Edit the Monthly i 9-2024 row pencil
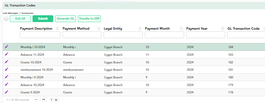Image resolution: width=265 pixels, height=103 pixels. pos(7,77)
